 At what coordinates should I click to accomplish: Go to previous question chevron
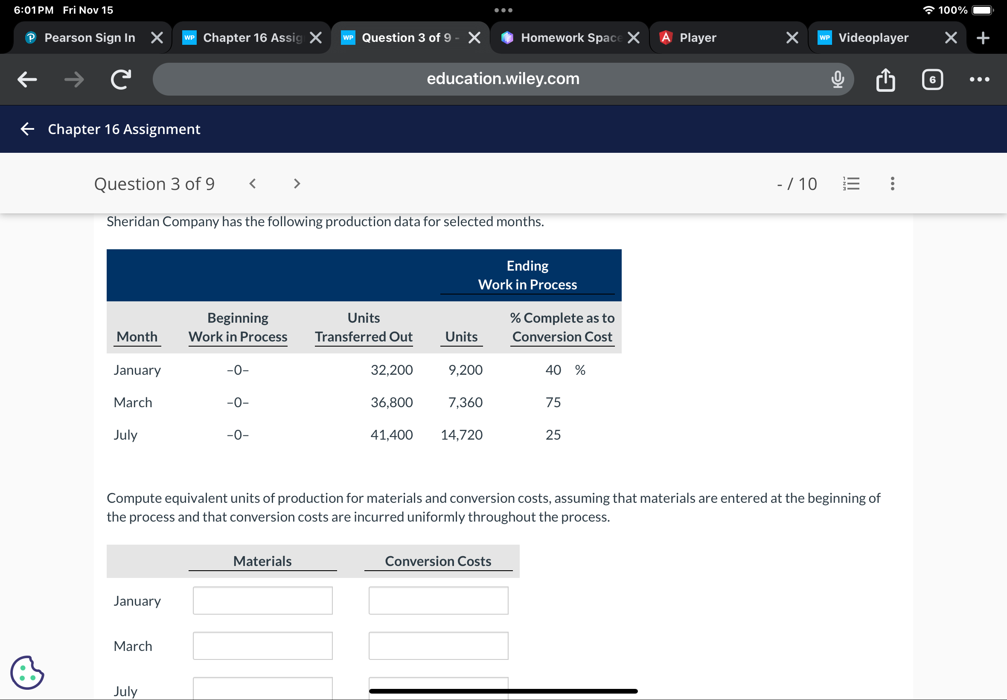(x=252, y=184)
